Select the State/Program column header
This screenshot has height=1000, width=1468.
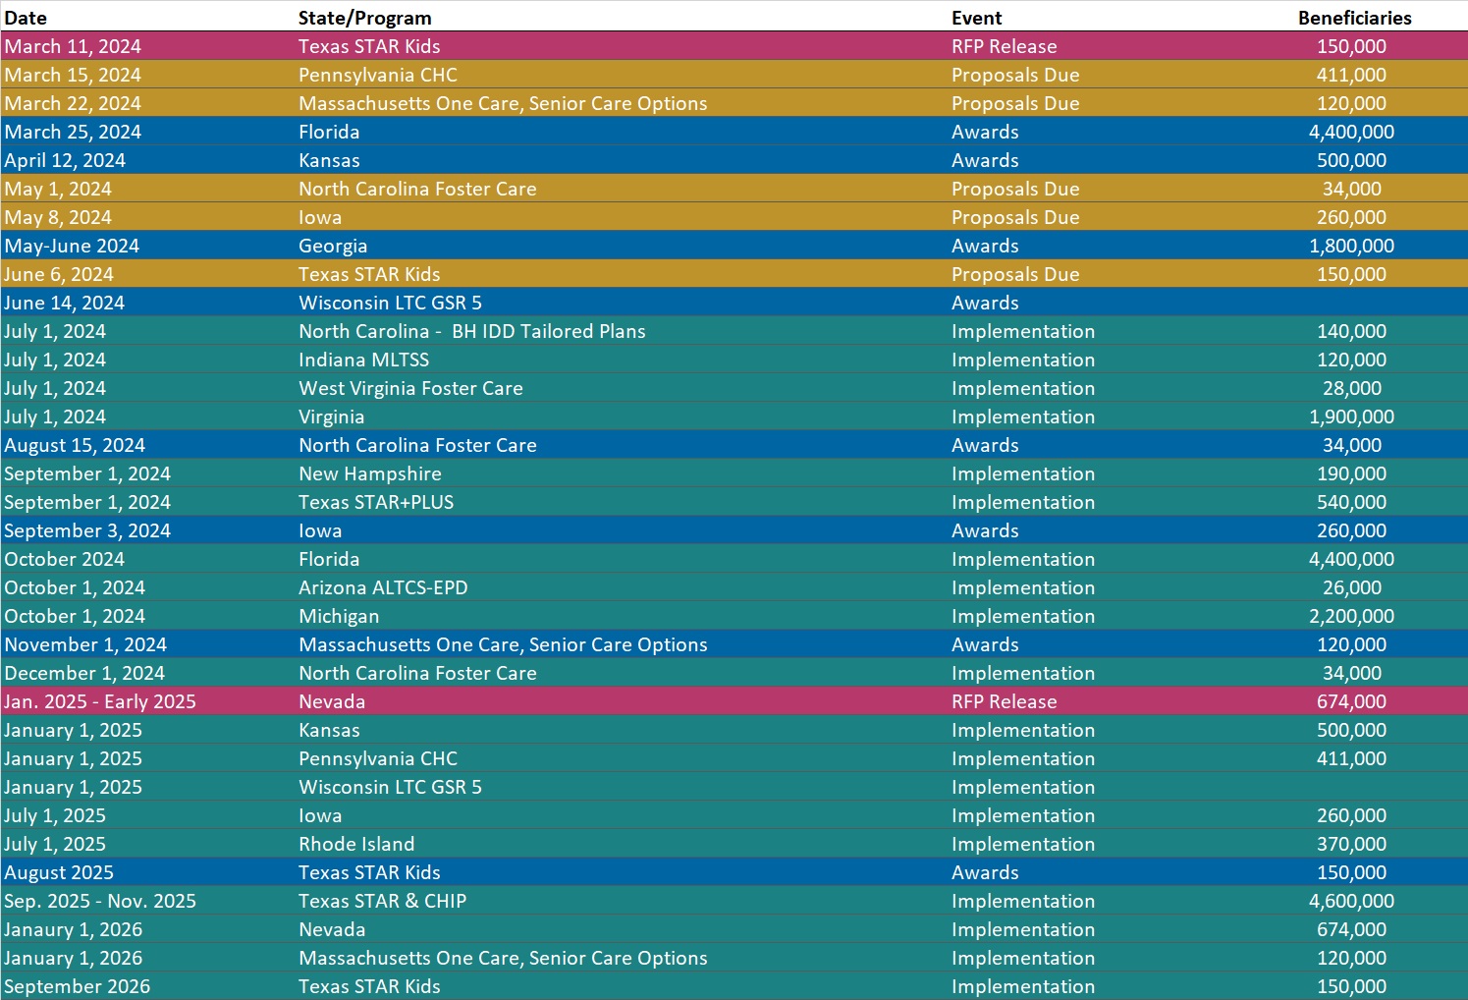coord(364,18)
